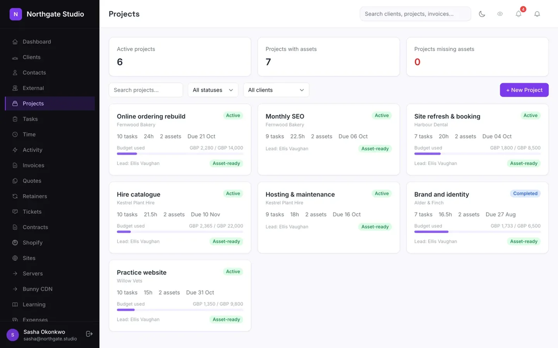This screenshot has height=348, width=558.
Task: Click the Search projects input field
Action: click(146, 90)
